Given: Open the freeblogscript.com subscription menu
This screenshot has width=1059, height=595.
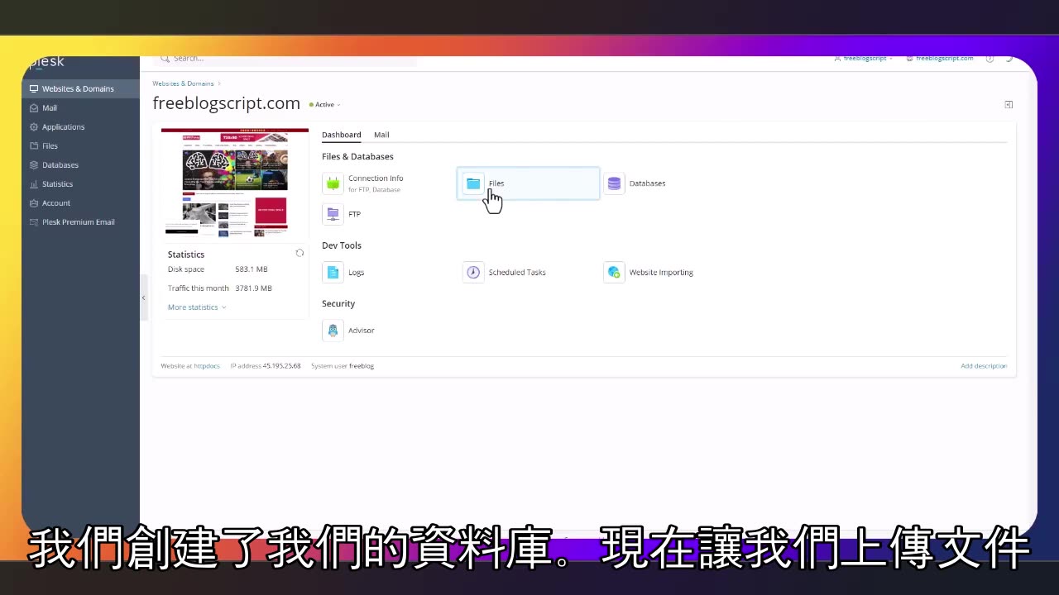Looking at the screenshot, I should coord(940,59).
